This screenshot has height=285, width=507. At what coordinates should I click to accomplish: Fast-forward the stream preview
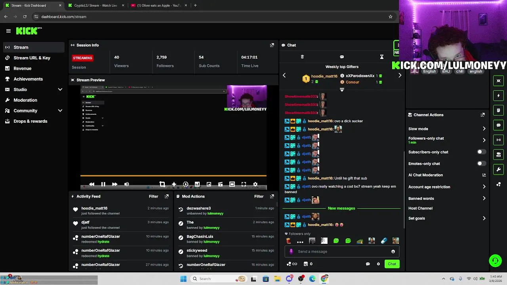tap(114, 184)
